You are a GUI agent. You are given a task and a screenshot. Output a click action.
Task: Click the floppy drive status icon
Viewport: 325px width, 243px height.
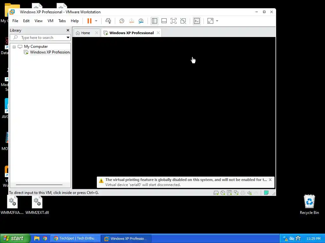pyautogui.click(x=229, y=193)
